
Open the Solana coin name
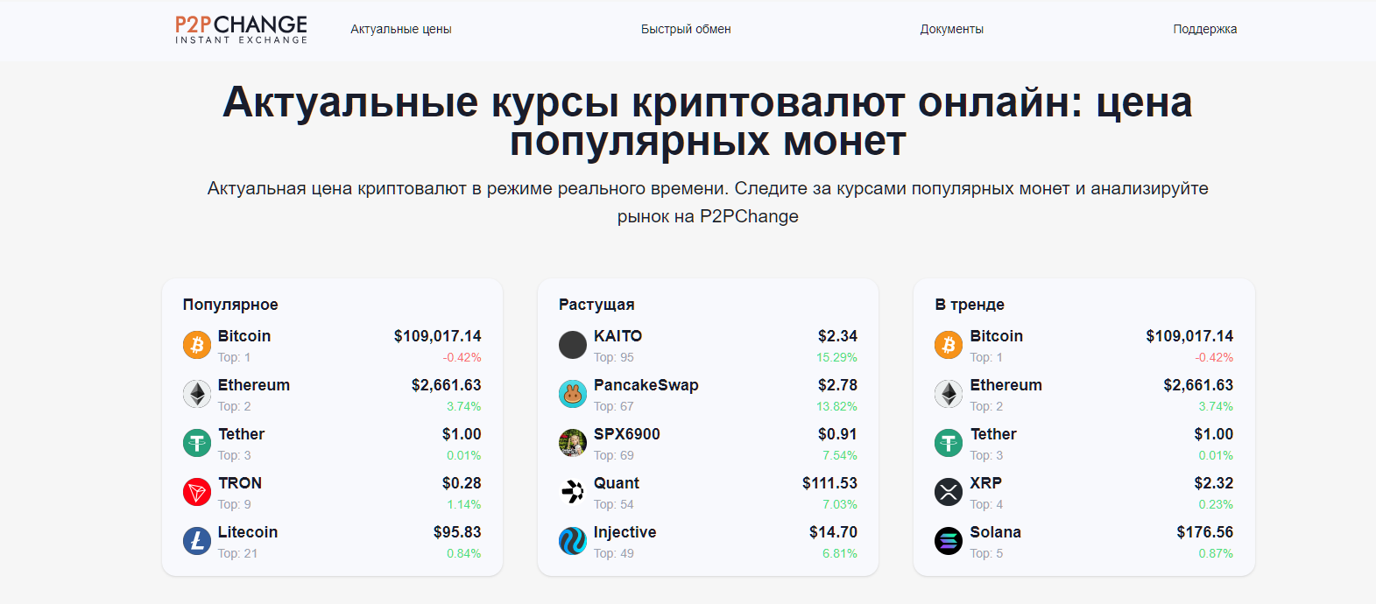point(996,532)
